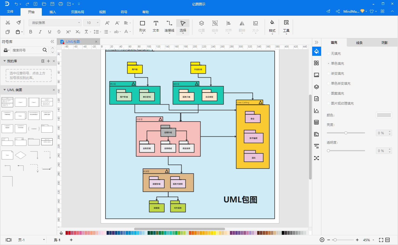The width and height of the screenshot is (398, 245).
Task: Open the 工具 tools menu
Action: point(286,26)
